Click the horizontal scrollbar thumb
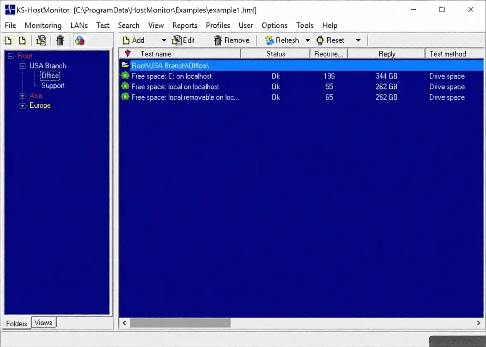 [x=180, y=323]
